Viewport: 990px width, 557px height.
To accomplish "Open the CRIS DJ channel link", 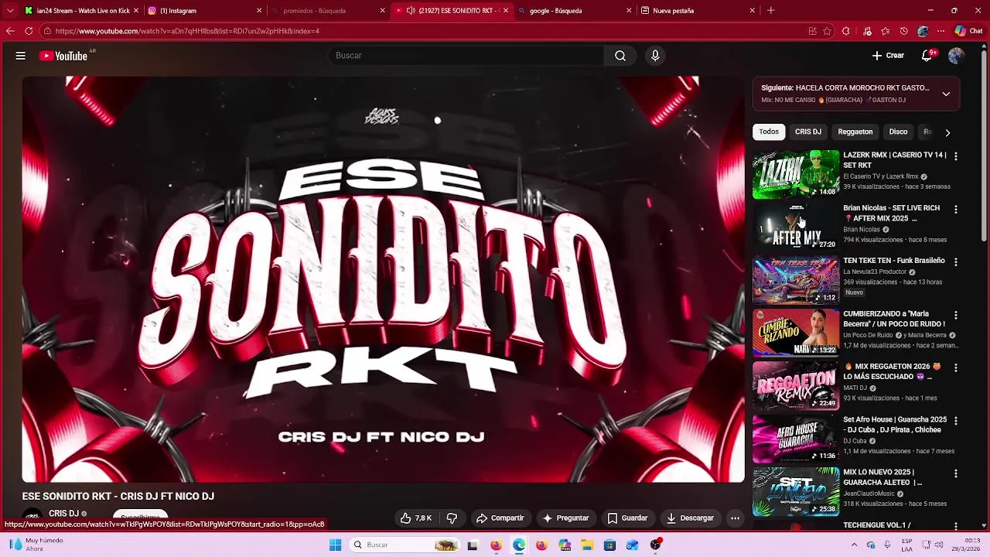I will click(63, 513).
